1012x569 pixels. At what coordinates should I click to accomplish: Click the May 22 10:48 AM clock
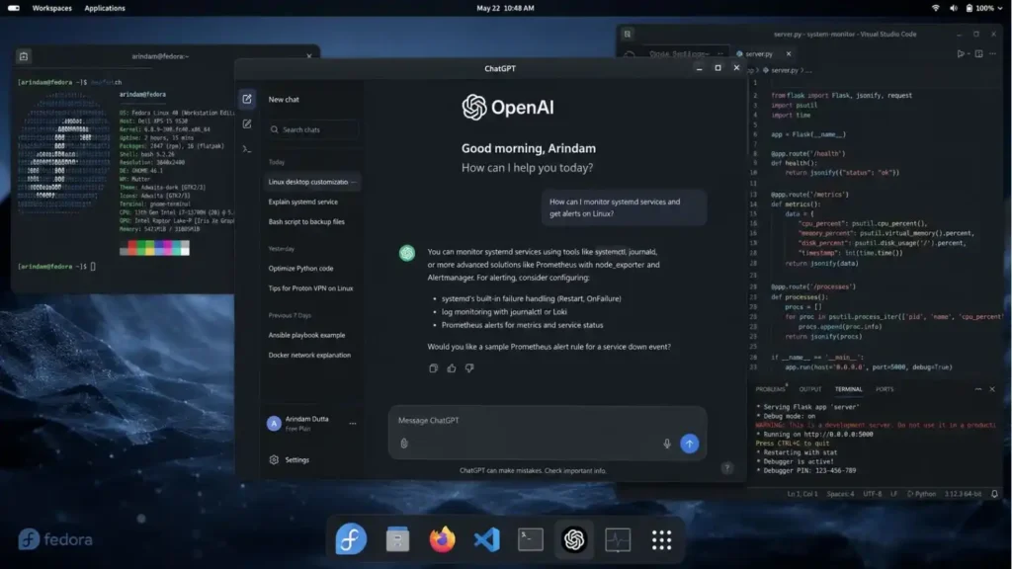(505, 8)
